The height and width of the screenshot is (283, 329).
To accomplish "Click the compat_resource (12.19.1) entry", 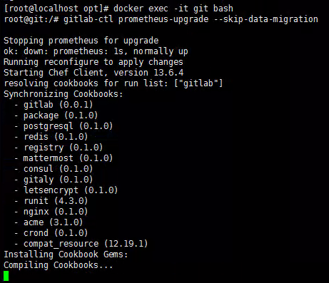I will [86, 244].
